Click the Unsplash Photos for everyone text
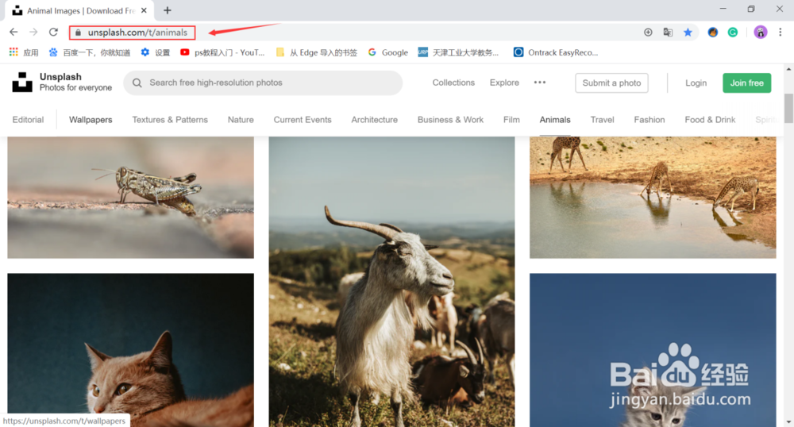This screenshot has height=427, width=794. pos(75,82)
